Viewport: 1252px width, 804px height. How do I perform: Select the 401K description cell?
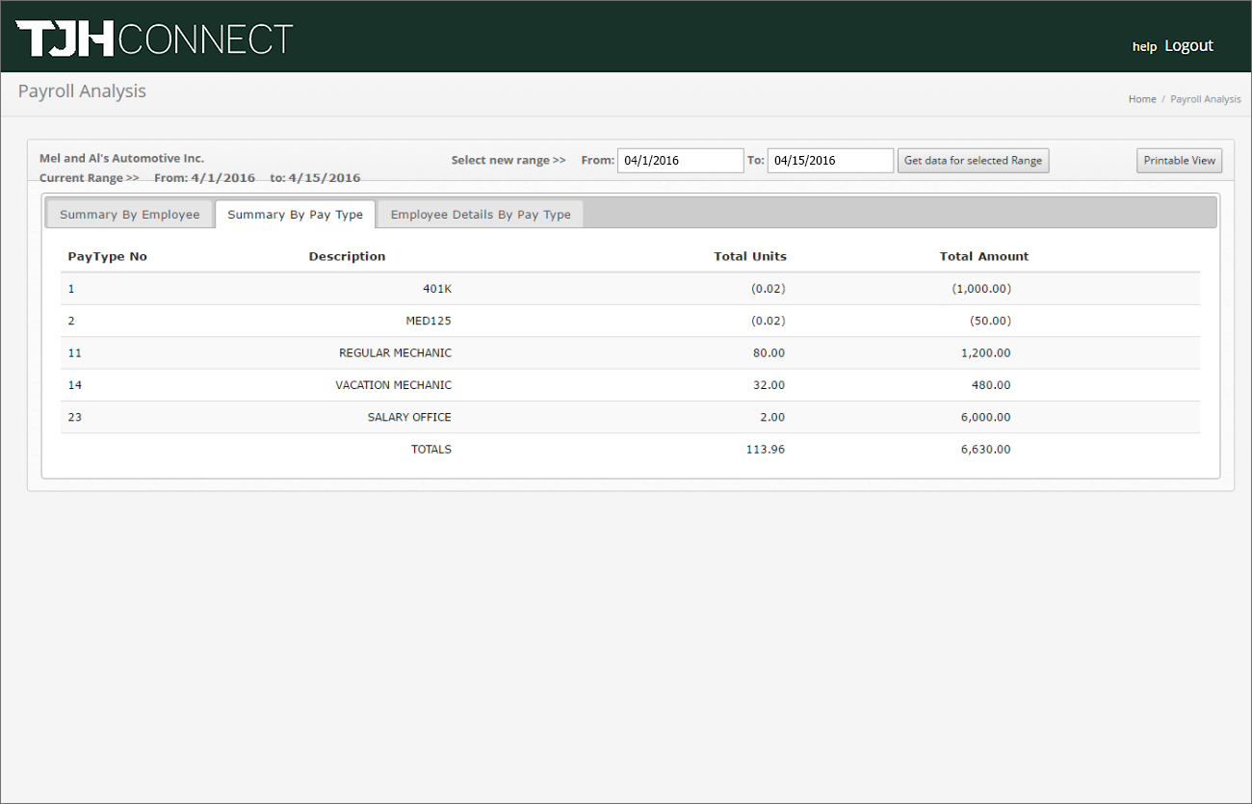coord(437,289)
